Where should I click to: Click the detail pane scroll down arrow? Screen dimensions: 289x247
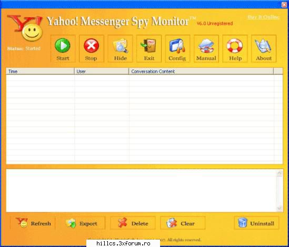point(280,209)
